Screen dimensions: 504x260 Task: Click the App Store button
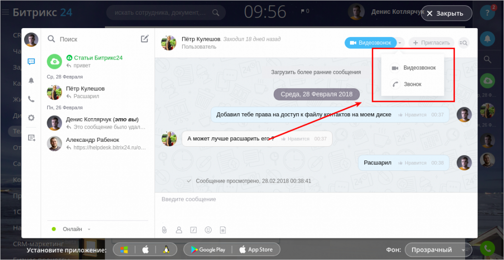(x=256, y=249)
